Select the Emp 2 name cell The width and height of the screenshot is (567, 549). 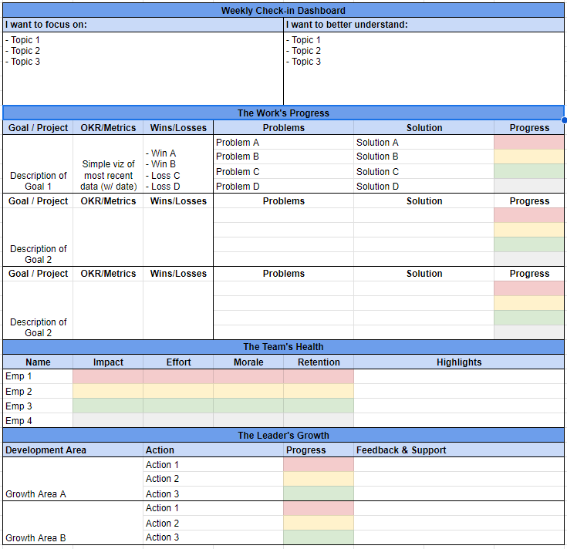point(38,391)
